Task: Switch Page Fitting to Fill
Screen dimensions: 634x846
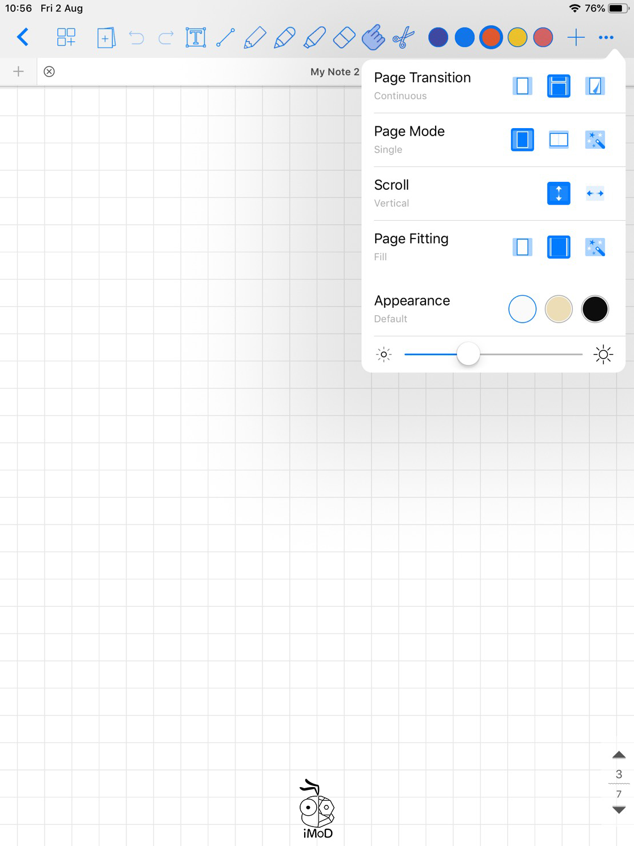Action: pyautogui.click(x=558, y=247)
